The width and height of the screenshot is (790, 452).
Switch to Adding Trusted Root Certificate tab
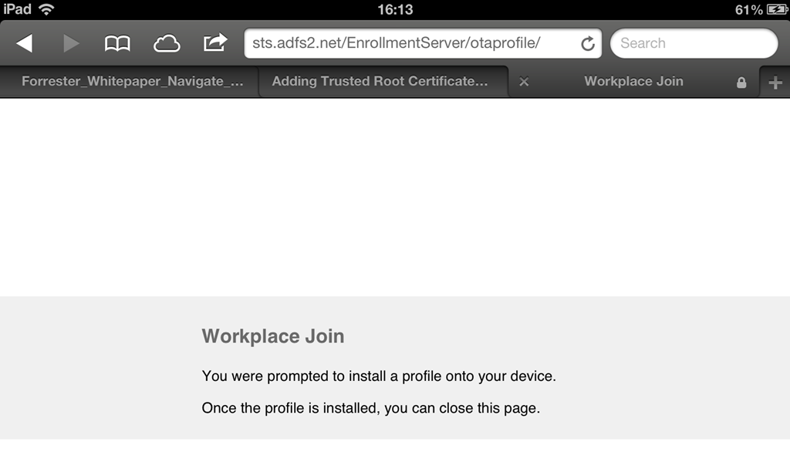click(380, 82)
